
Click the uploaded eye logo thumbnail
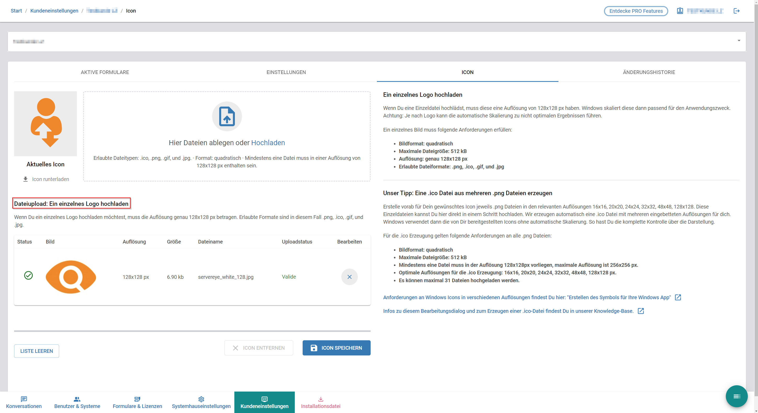(71, 276)
